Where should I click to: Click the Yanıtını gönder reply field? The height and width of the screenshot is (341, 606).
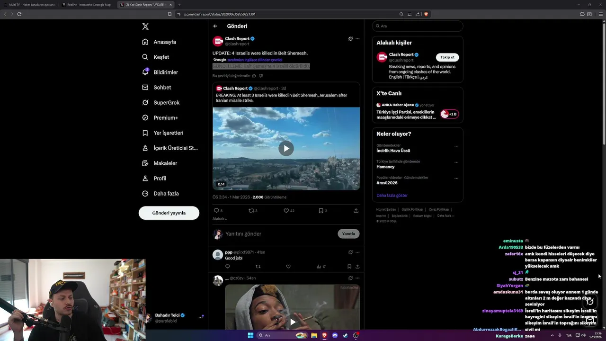[279, 233]
